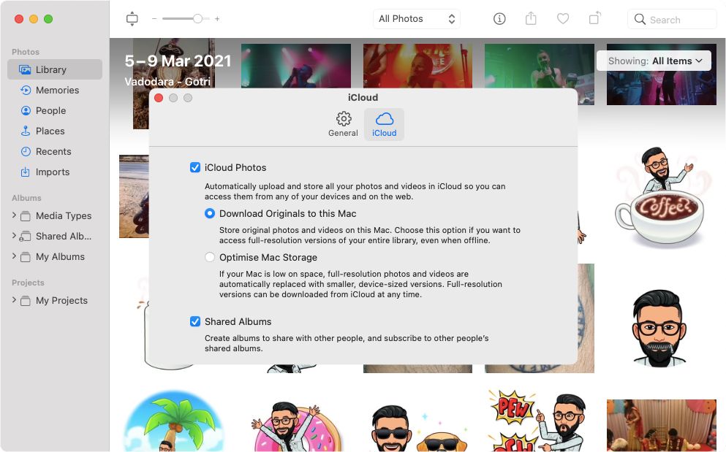Click the Favorite heart icon

tap(563, 19)
